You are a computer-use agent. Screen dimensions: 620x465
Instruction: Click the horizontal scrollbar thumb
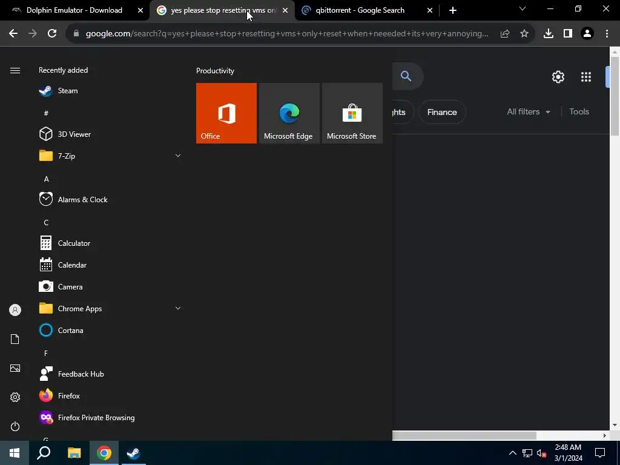point(464,435)
